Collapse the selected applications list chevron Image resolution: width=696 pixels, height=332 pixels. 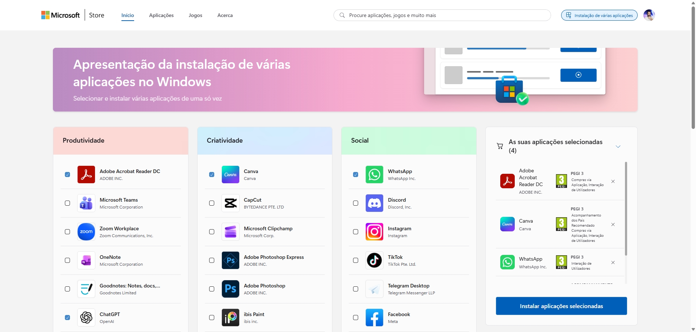618,146
